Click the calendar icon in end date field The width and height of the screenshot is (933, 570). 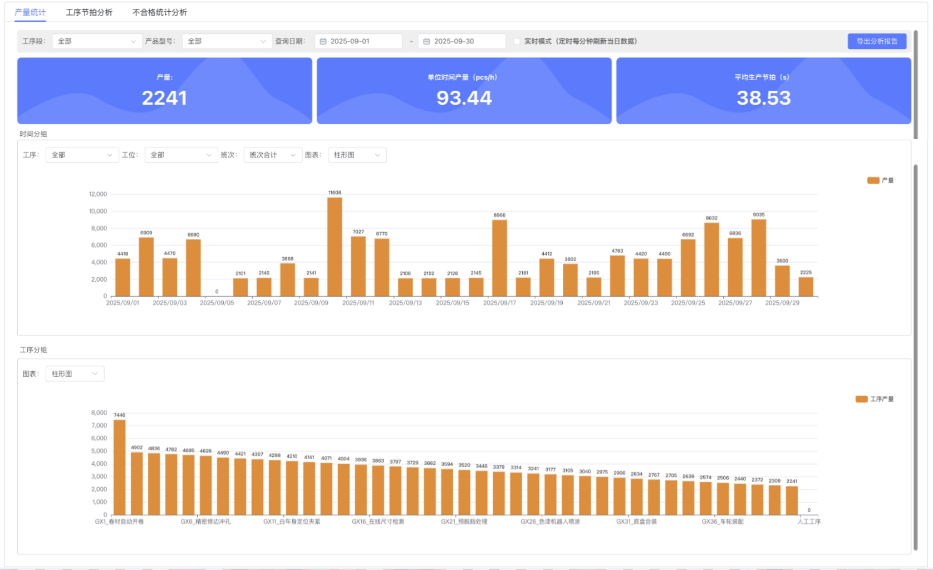(426, 42)
